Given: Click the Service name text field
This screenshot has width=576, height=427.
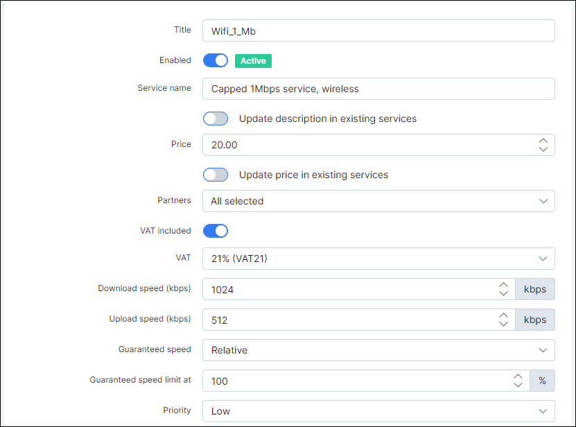Looking at the screenshot, I should (x=378, y=89).
